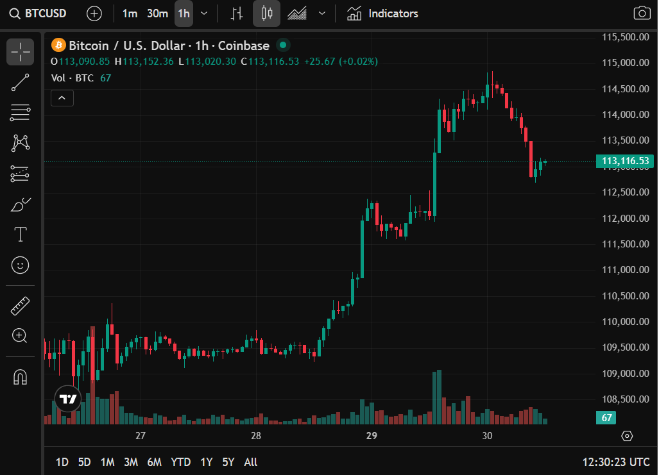659x475 pixels.
Task: Open the long position forecasting tool
Action: coord(20,174)
